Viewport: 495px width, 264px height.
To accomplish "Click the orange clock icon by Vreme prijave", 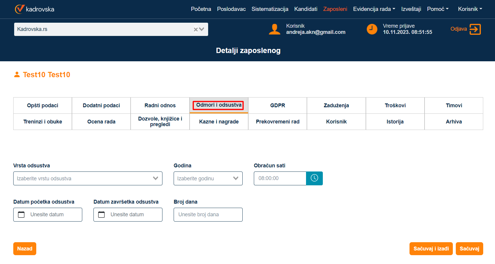I will [x=372, y=29].
